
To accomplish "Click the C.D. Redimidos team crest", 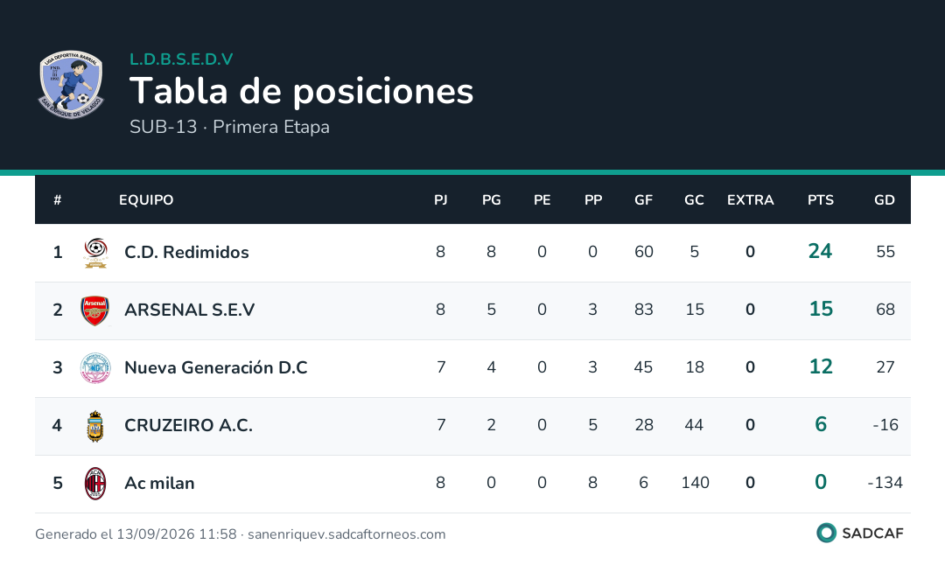I will pos(95,253).
